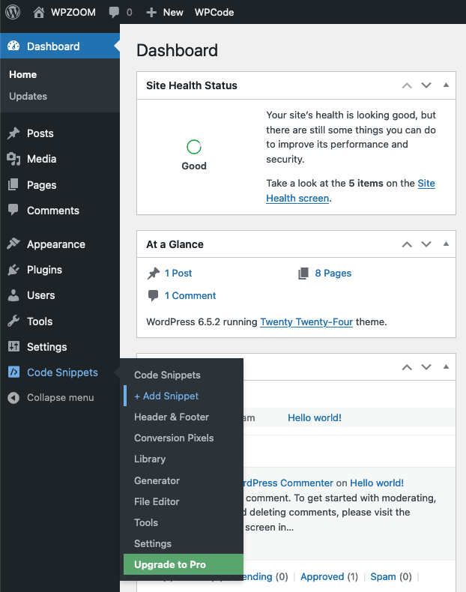Image resolution: width=466 pixels, height=592 pixels.
Task: Move At a Glance panel up
Action: tap(407, 244)
